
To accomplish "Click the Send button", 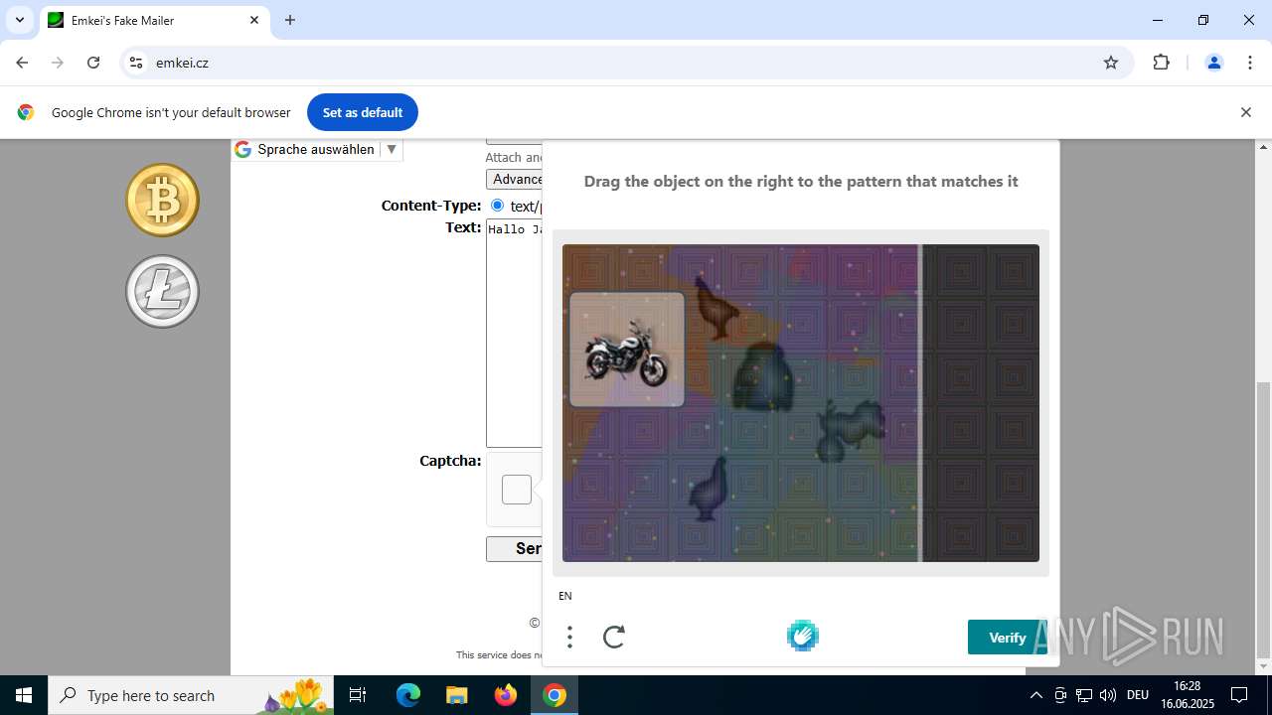I will (x=514, y=548).
